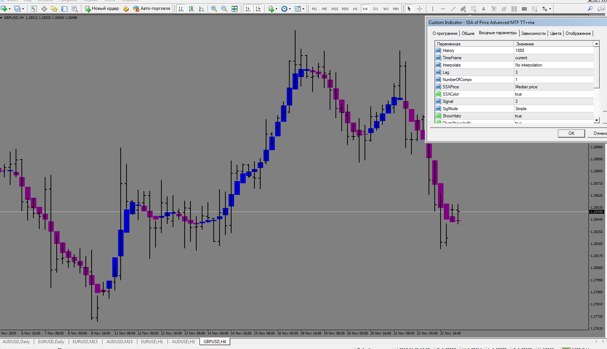Toggle chart shift button
This screenshot has height=349, width=607.
tap(258, 9)
